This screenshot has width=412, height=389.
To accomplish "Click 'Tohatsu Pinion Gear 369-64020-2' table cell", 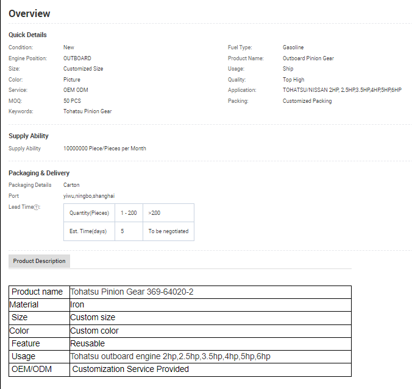I will 132,292.
